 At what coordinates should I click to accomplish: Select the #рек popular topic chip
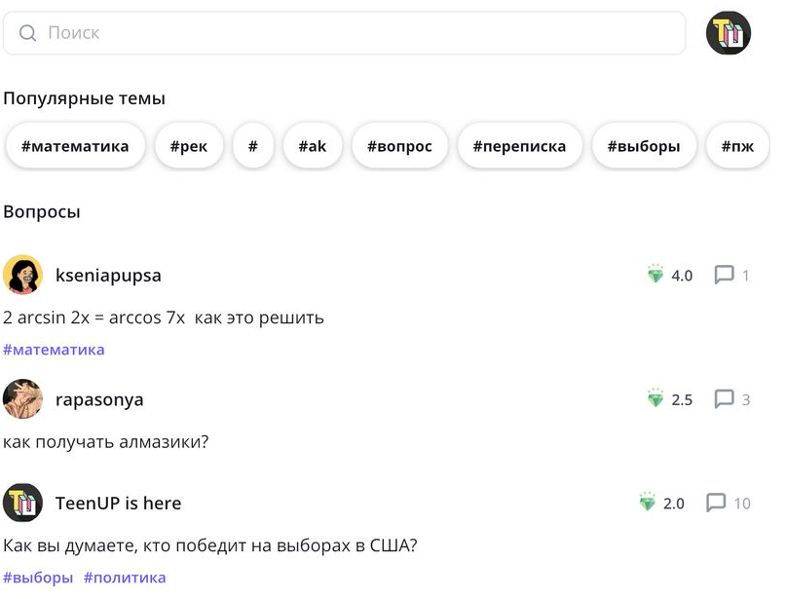click(189, 146)
